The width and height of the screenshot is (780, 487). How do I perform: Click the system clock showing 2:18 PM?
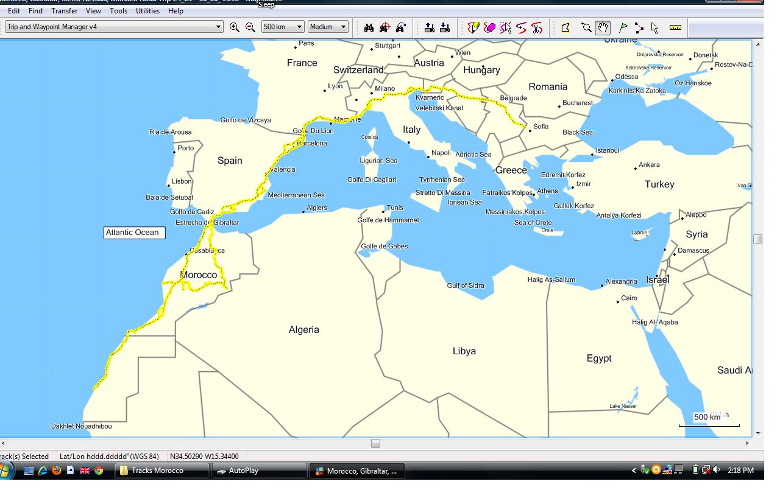click(x=740, y=471)
